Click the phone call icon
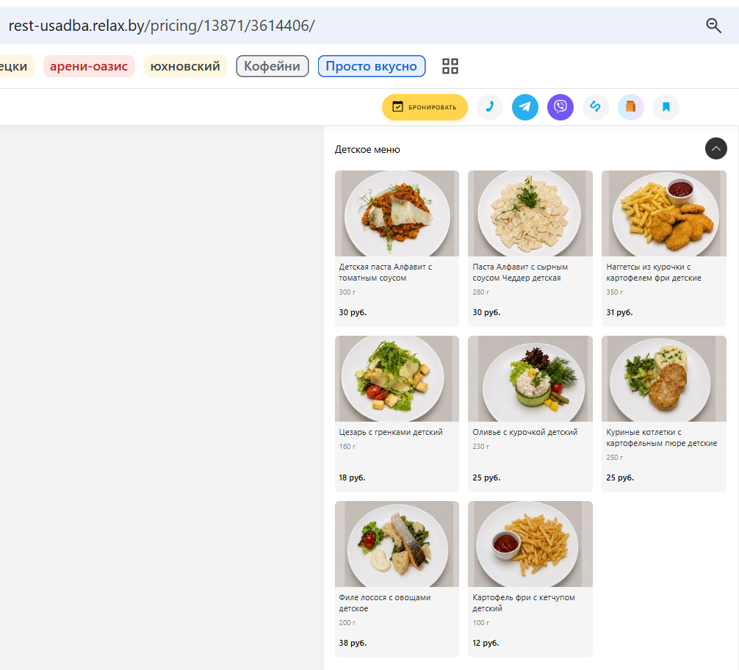Viewport: 739px width, 670px height. tap(490, 107)
